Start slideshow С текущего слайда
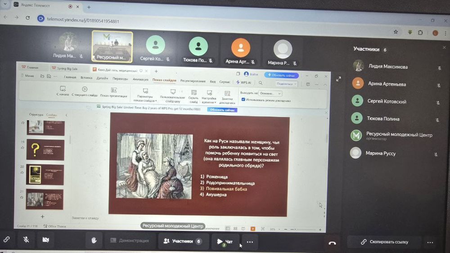This screenshot has width=450, height=253. click(85, 91)
